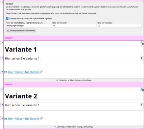Click external link icon before second 'Hier Klicken für Details'

tap(6, 119)
